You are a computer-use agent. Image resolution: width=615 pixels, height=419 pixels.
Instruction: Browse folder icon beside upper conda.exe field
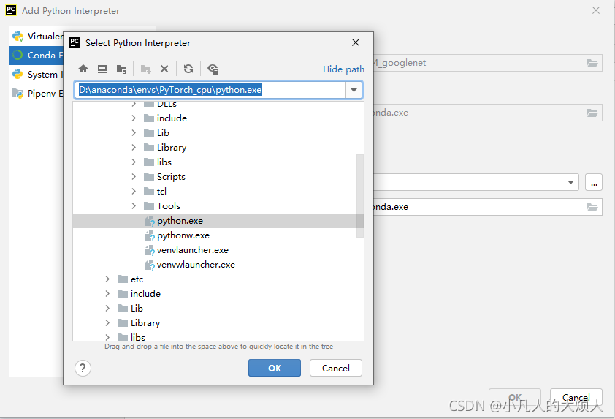592,113
